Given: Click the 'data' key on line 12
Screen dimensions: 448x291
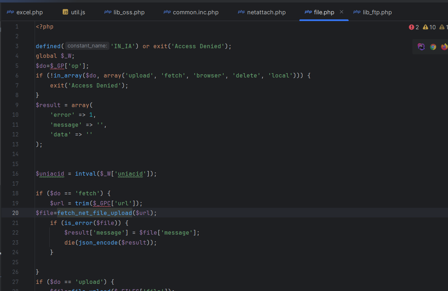Looking at the screenshot, I should click(x=61, y=135).
